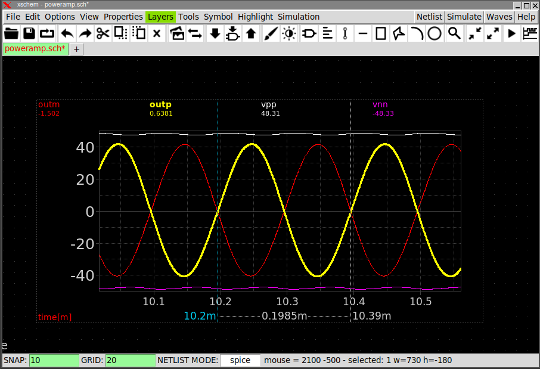This screenshot has height=369, width=540.
Task: Click the Insert symbol gate icon
Action: [x=309, y=33]
